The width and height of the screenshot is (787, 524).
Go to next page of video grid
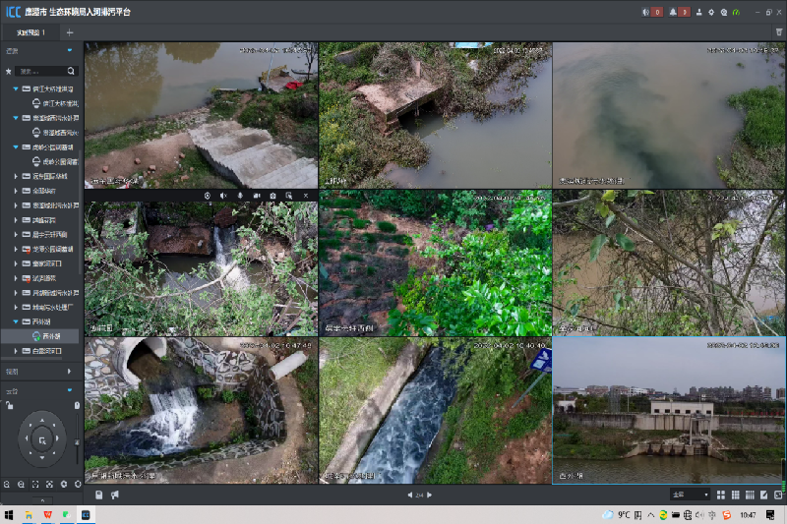(430, 495)
